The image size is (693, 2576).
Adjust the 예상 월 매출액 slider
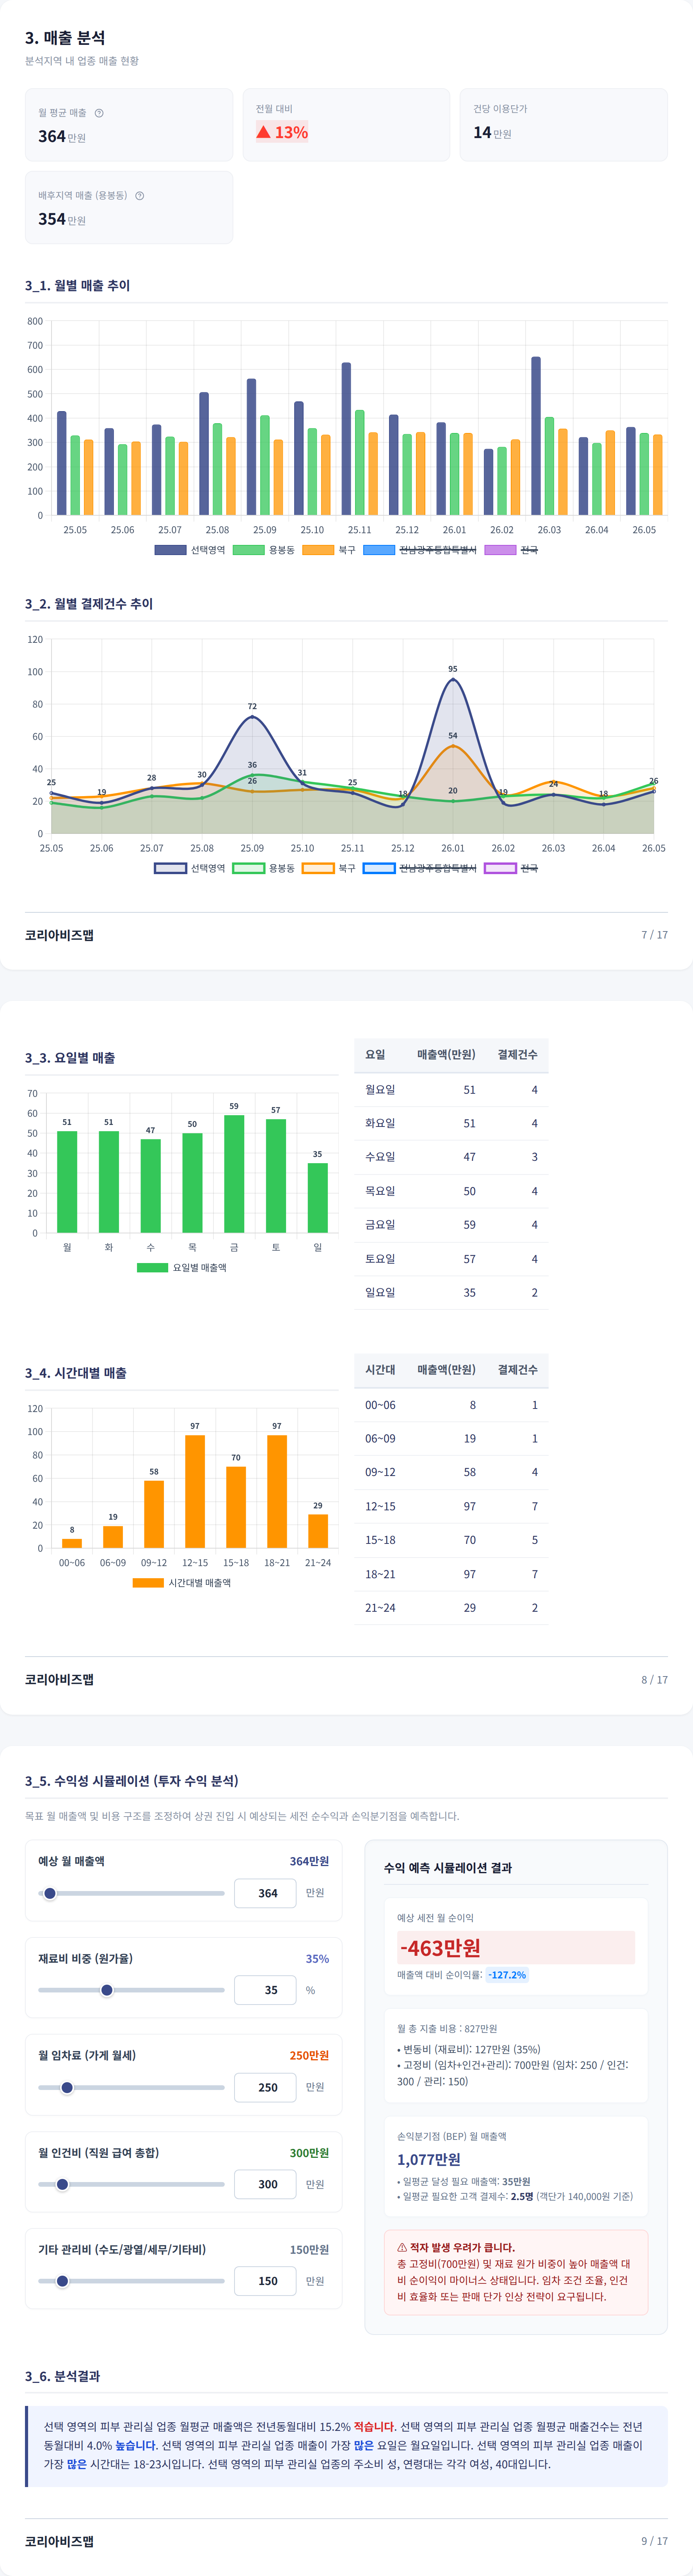[131, 1893]
